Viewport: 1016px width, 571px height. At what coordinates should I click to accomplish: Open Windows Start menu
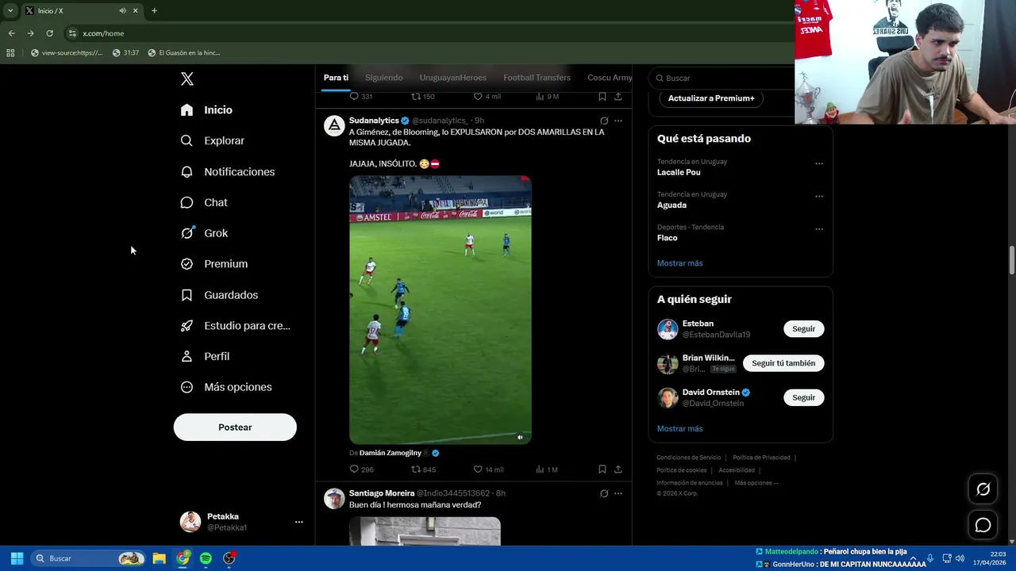coord(17,558)
